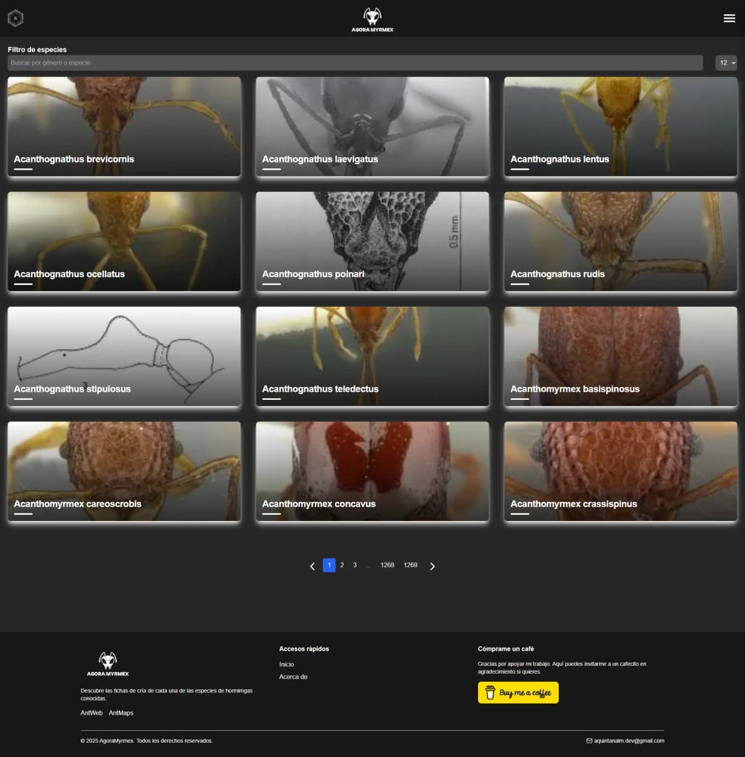Click the species search filter field
The height and width of the screenshot is (757, 745).
point(355,63)
